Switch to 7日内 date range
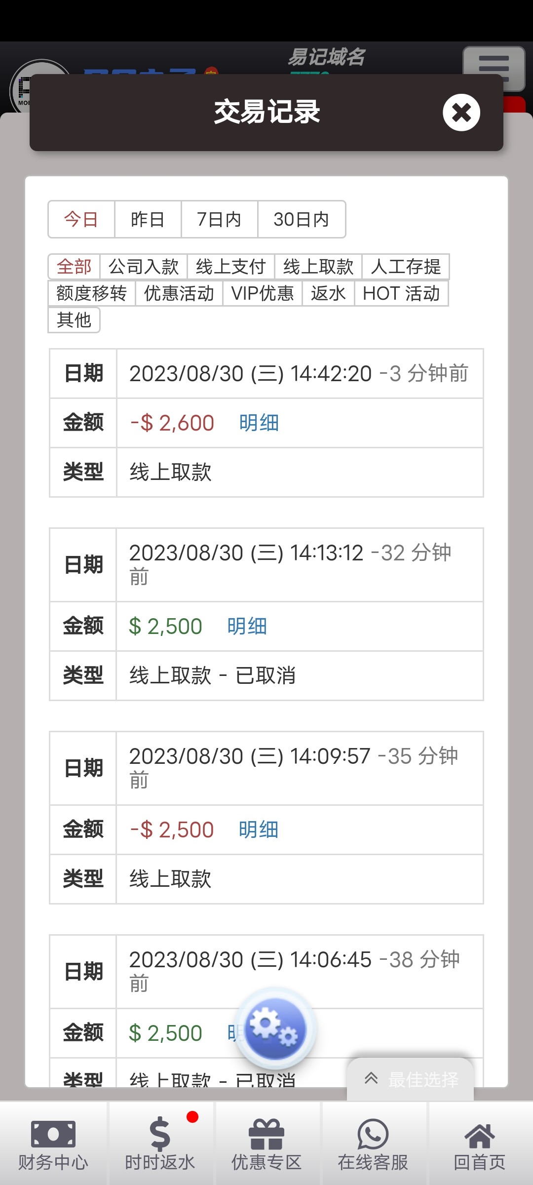This screenshot has width=533, height=1185. [219, 219]
